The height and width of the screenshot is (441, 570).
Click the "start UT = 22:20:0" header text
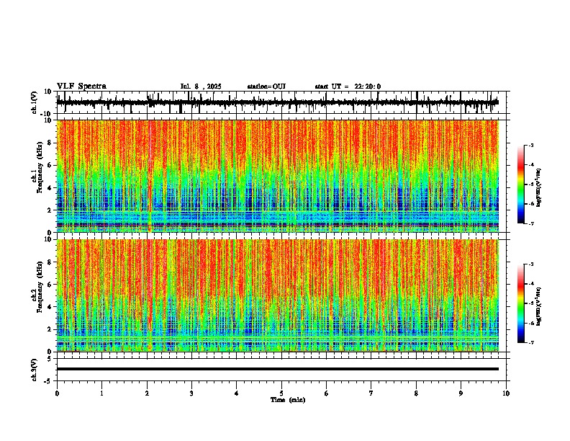click(348, 86)
